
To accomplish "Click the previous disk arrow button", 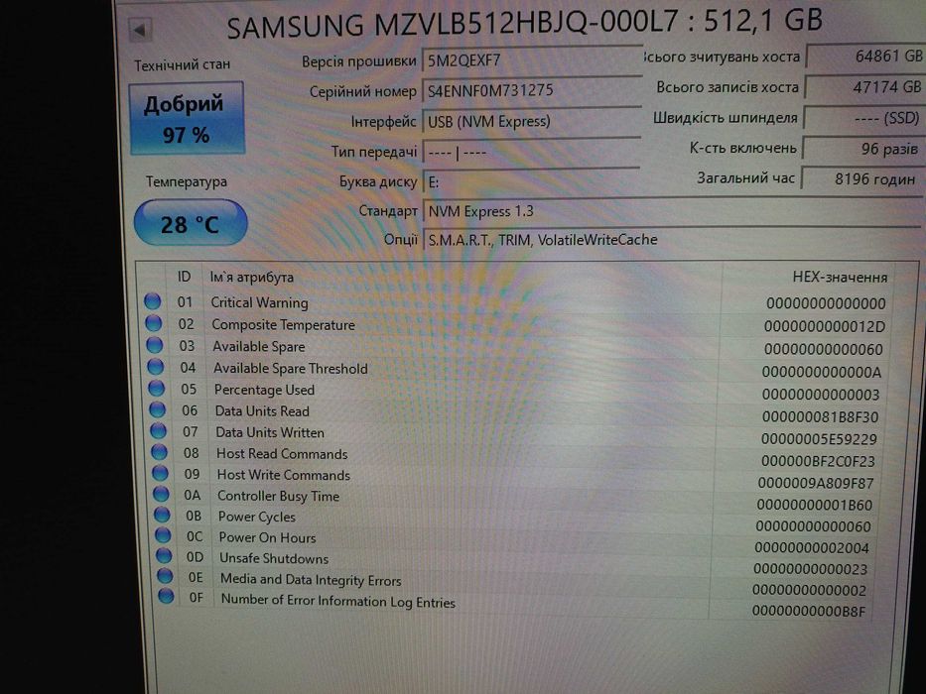I will pos(140,29).
